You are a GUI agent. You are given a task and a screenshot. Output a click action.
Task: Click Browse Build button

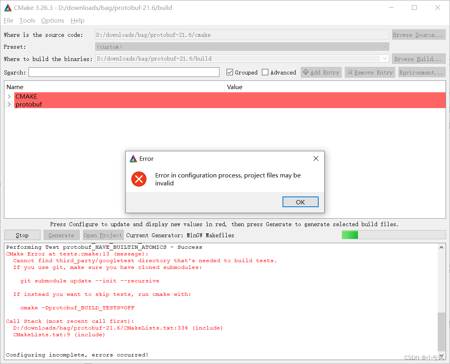coord(419,59)
